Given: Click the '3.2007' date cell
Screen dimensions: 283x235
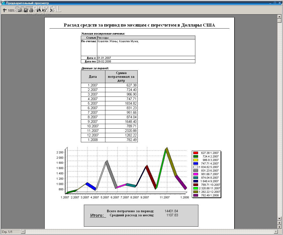Looking at the screenshot, I should click(93, 94).
